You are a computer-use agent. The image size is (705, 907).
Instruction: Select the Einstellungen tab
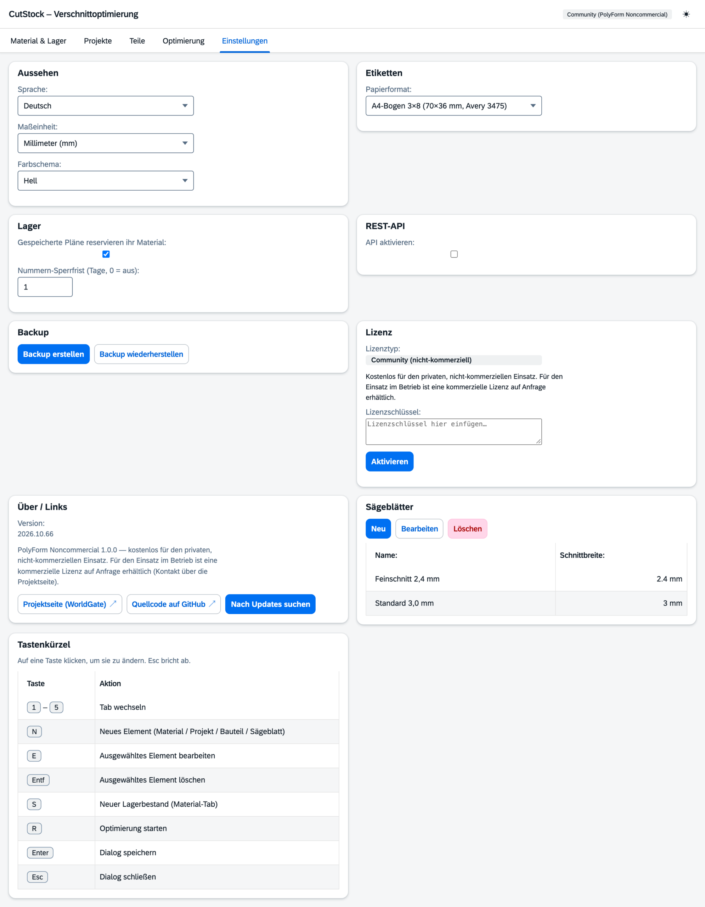point(244,41)
